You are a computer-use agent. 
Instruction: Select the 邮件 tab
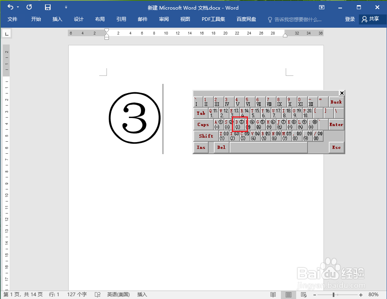pos(143,19)
